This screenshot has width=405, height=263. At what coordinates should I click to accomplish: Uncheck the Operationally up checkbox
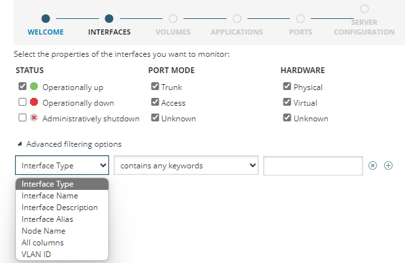click(23, 86)
